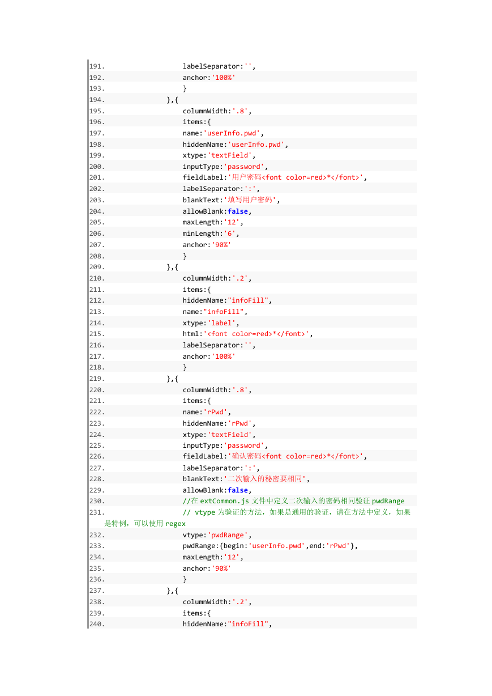The image size is (492, 696).
Task: Click blankText:'填写用户密码' line
Action: 232,200
